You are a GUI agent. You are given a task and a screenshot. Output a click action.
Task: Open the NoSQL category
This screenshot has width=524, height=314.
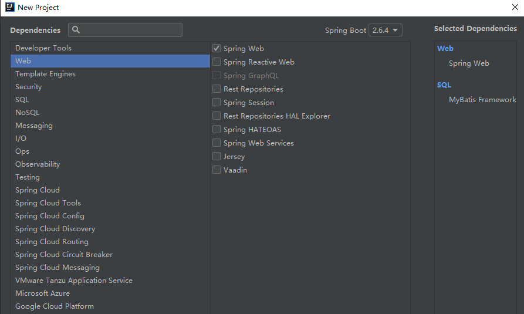(x=110, y=112)
